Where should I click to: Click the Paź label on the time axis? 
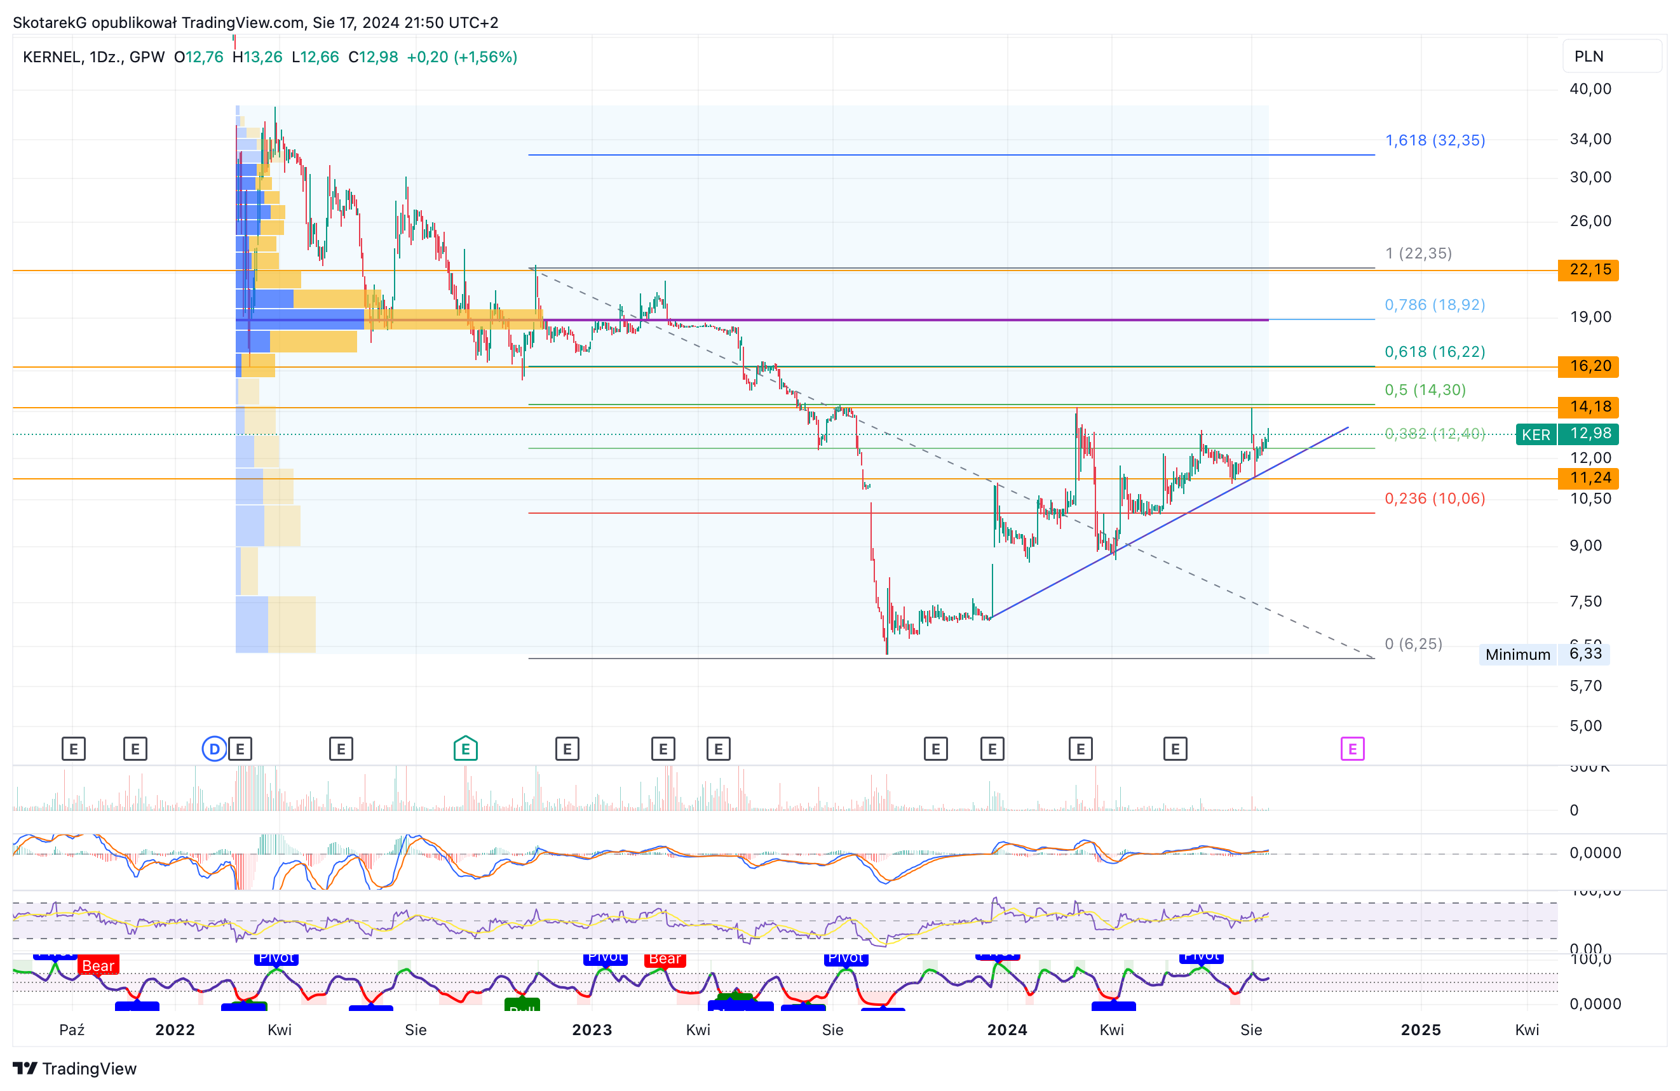click(x=72, y=1029)
